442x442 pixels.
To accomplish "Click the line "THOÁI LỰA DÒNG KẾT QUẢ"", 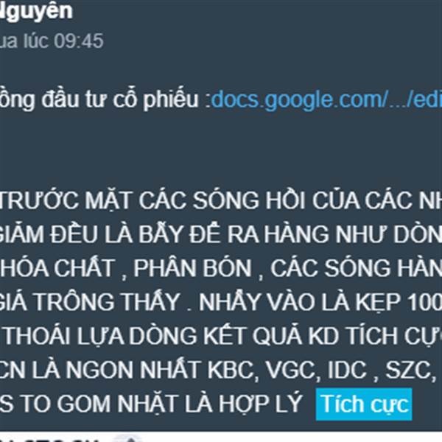I will tap(221, 335).
